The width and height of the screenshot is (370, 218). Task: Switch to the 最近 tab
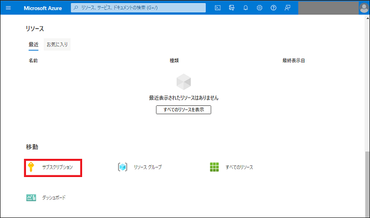click(33, 45)
